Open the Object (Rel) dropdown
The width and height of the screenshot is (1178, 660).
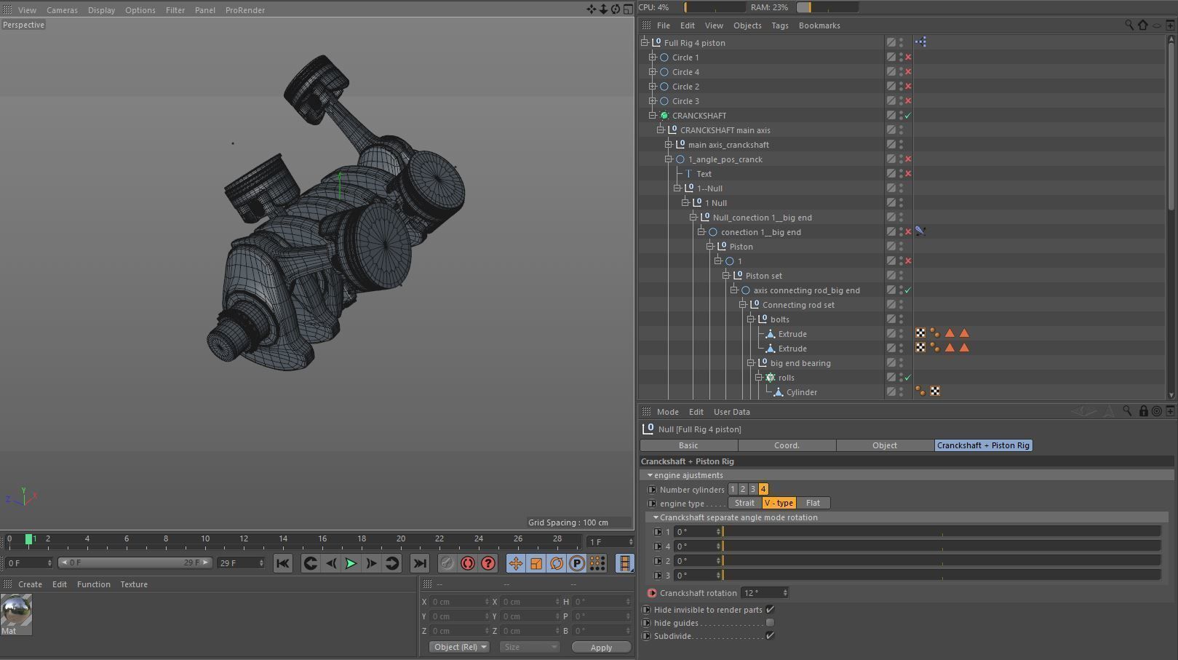point(459,647)
